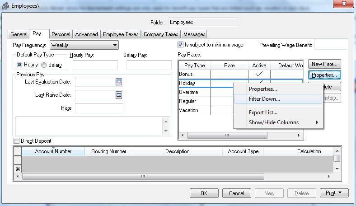Choose Filter Down from context menu
The height and width of the screenshot is (206, 356).
pos(264,99)
